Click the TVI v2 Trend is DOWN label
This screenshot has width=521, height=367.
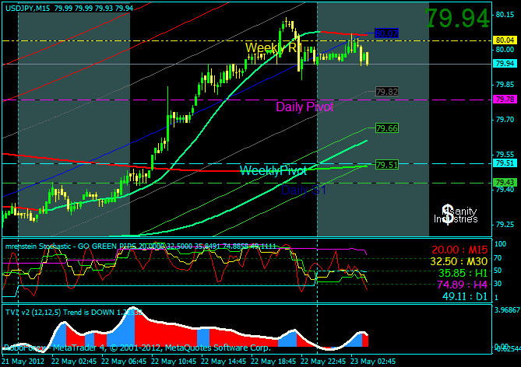pos(74,313)
